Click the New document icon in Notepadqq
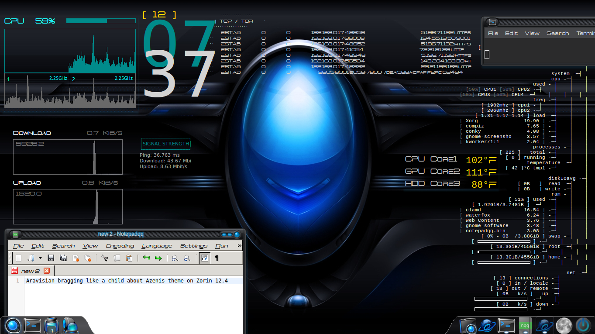 18,258
